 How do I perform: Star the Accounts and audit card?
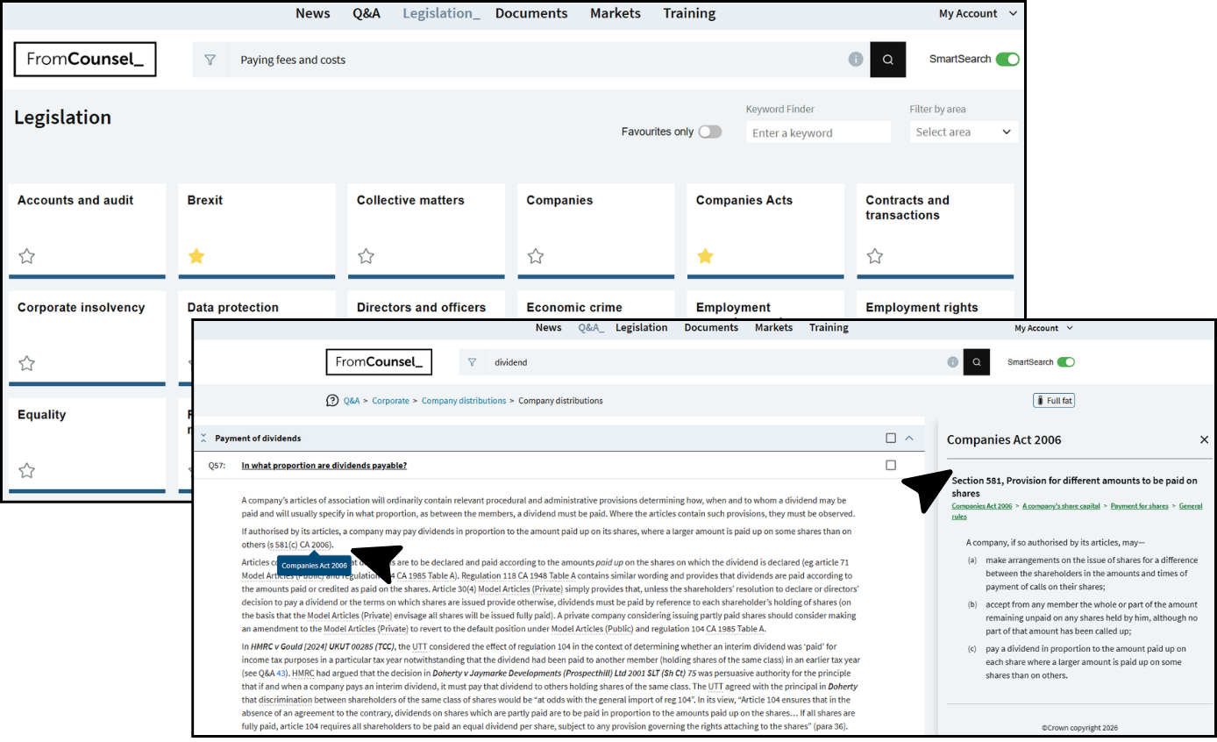(x=27, y=256)
